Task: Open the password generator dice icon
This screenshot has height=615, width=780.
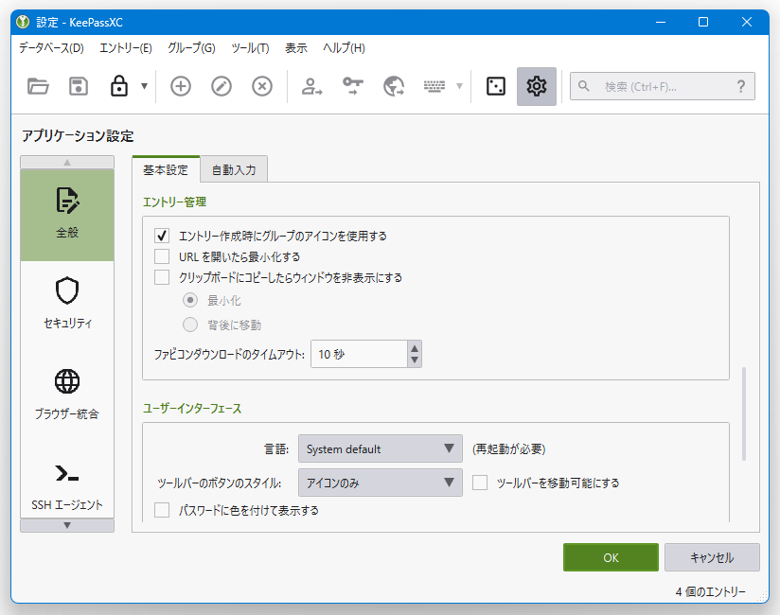Action: click(496, 86)
